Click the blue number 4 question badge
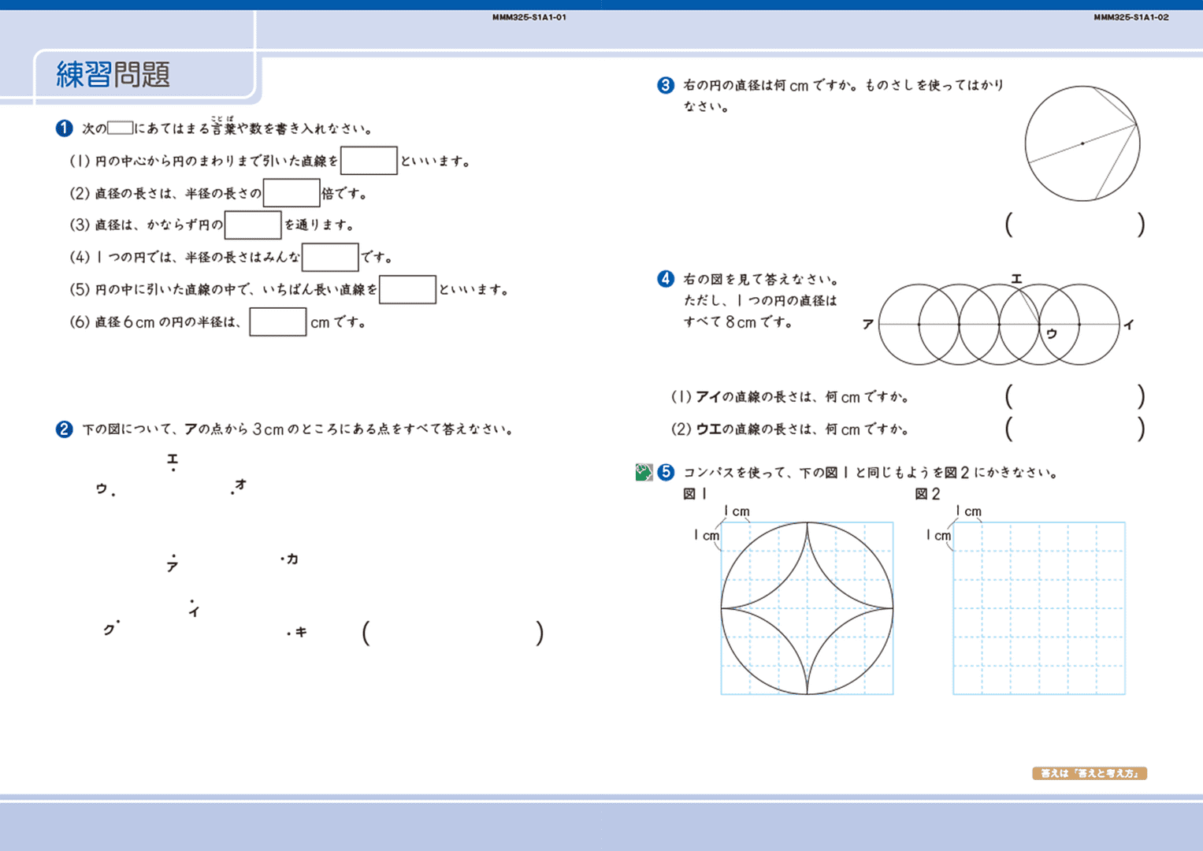The image size is (1203, 851). [666, 279]
